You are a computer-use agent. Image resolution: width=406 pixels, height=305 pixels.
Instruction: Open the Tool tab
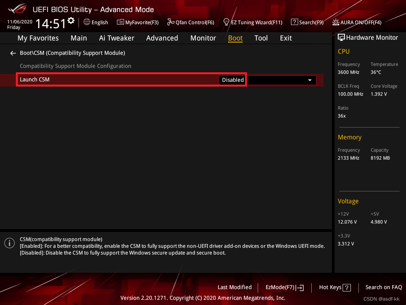[261, 38]
